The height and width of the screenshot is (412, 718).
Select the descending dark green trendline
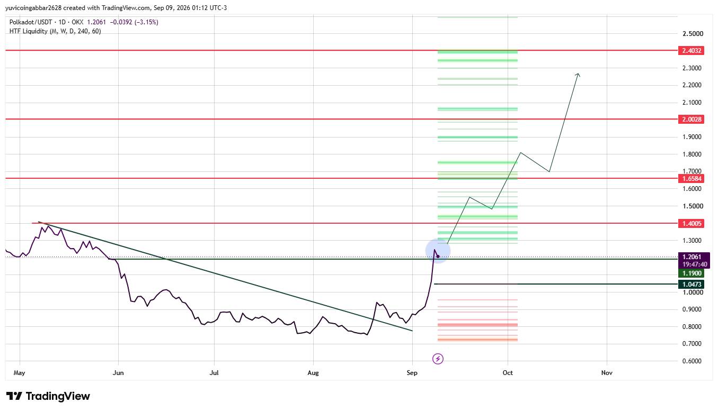[x=225, y=277]
